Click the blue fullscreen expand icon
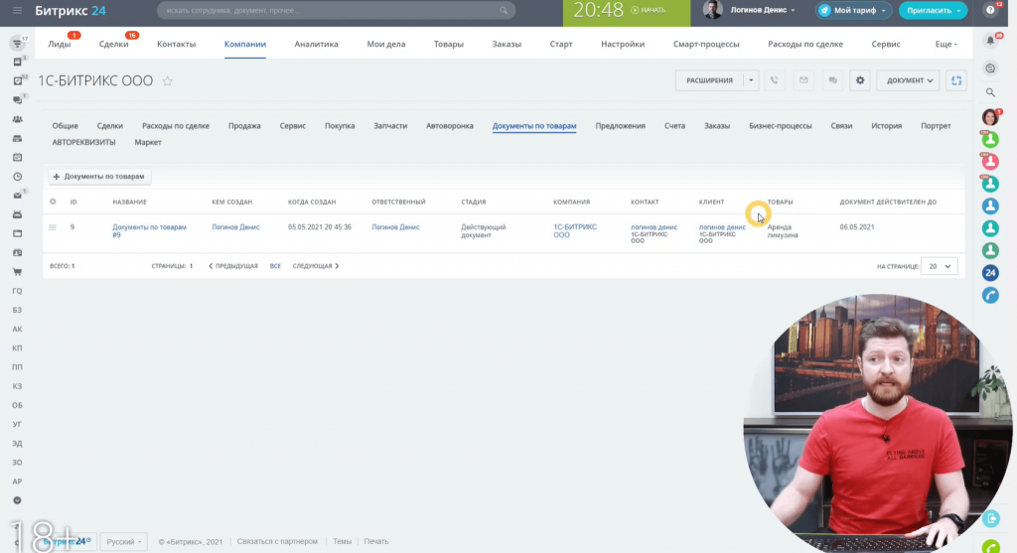 coord(956,80)
